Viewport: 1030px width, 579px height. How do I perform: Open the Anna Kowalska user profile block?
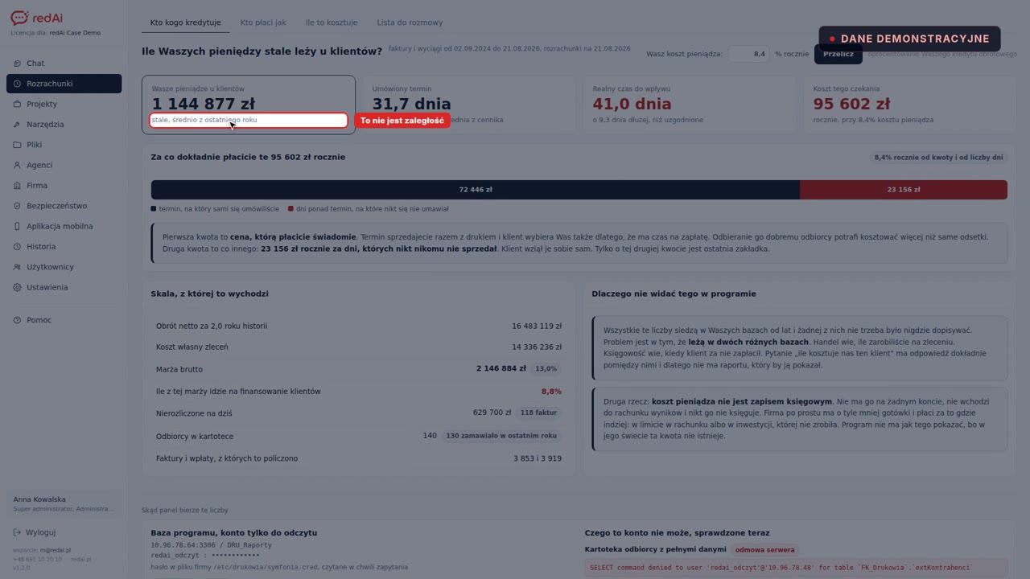[64, 503]
